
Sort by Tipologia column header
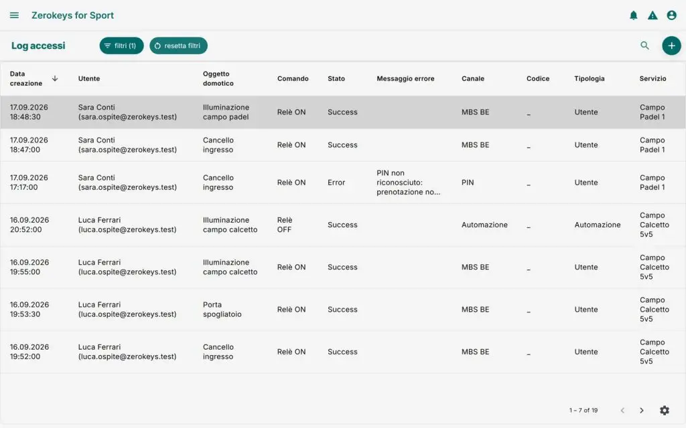click(x=589, y=79)
